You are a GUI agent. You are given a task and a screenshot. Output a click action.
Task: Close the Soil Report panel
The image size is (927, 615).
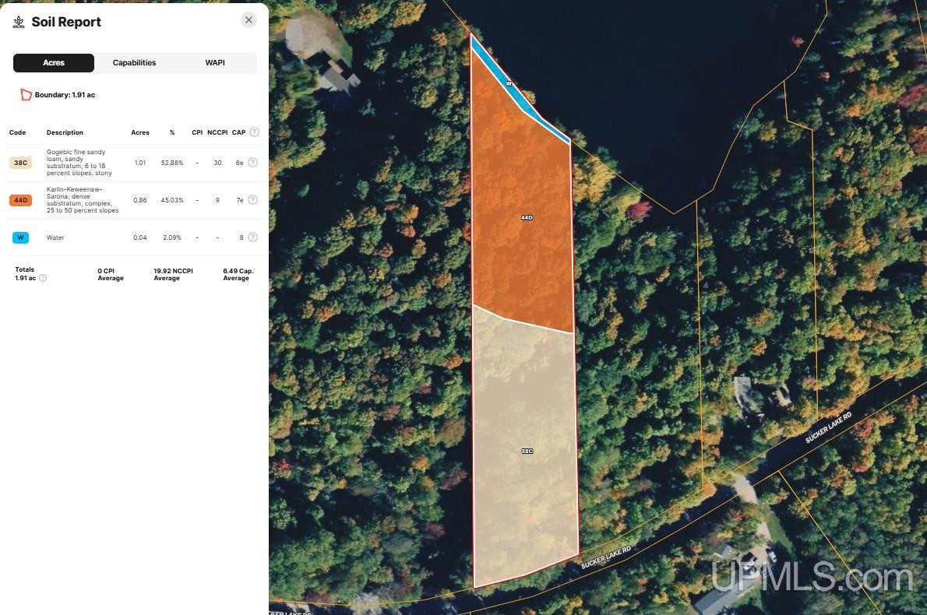click(248, 19)
